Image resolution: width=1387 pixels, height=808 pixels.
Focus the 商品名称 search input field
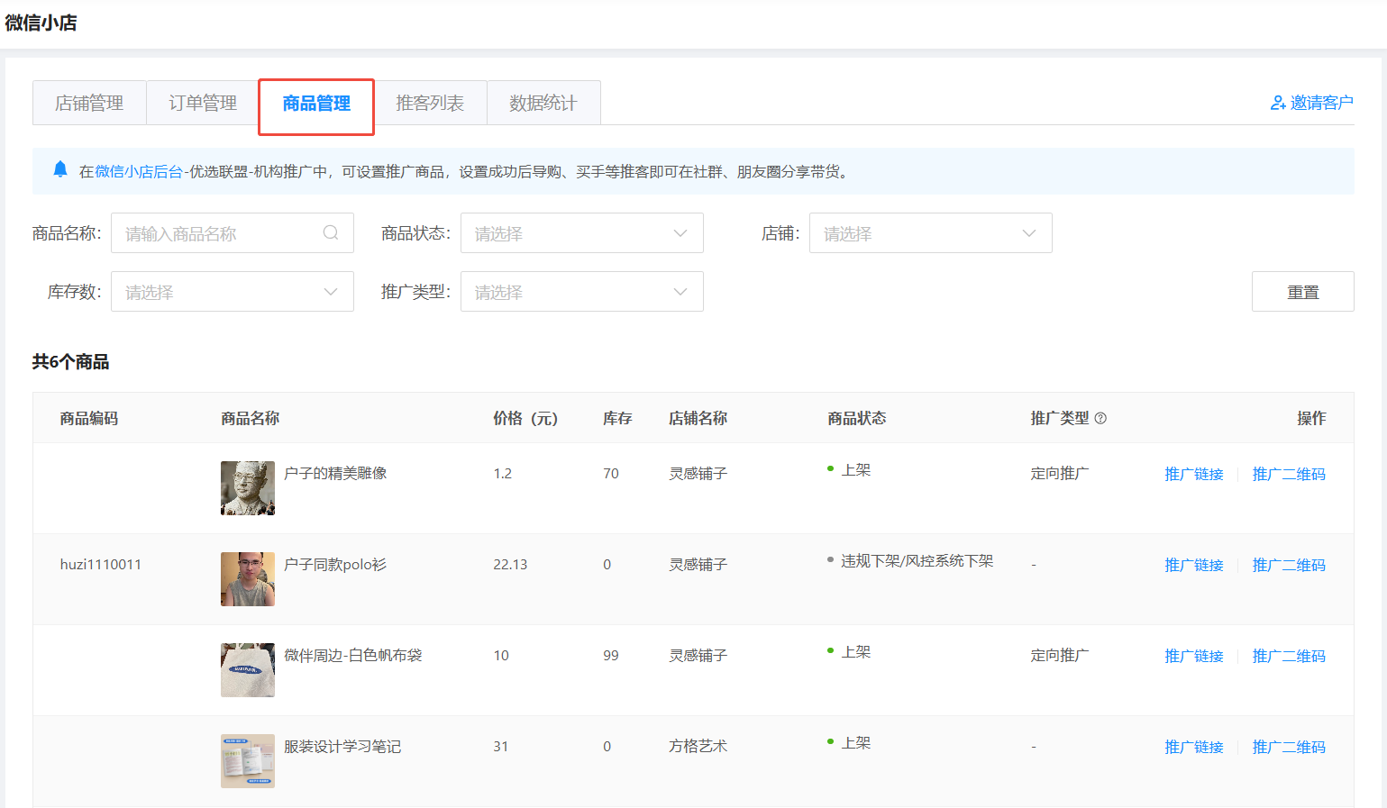tap(216, 233)
